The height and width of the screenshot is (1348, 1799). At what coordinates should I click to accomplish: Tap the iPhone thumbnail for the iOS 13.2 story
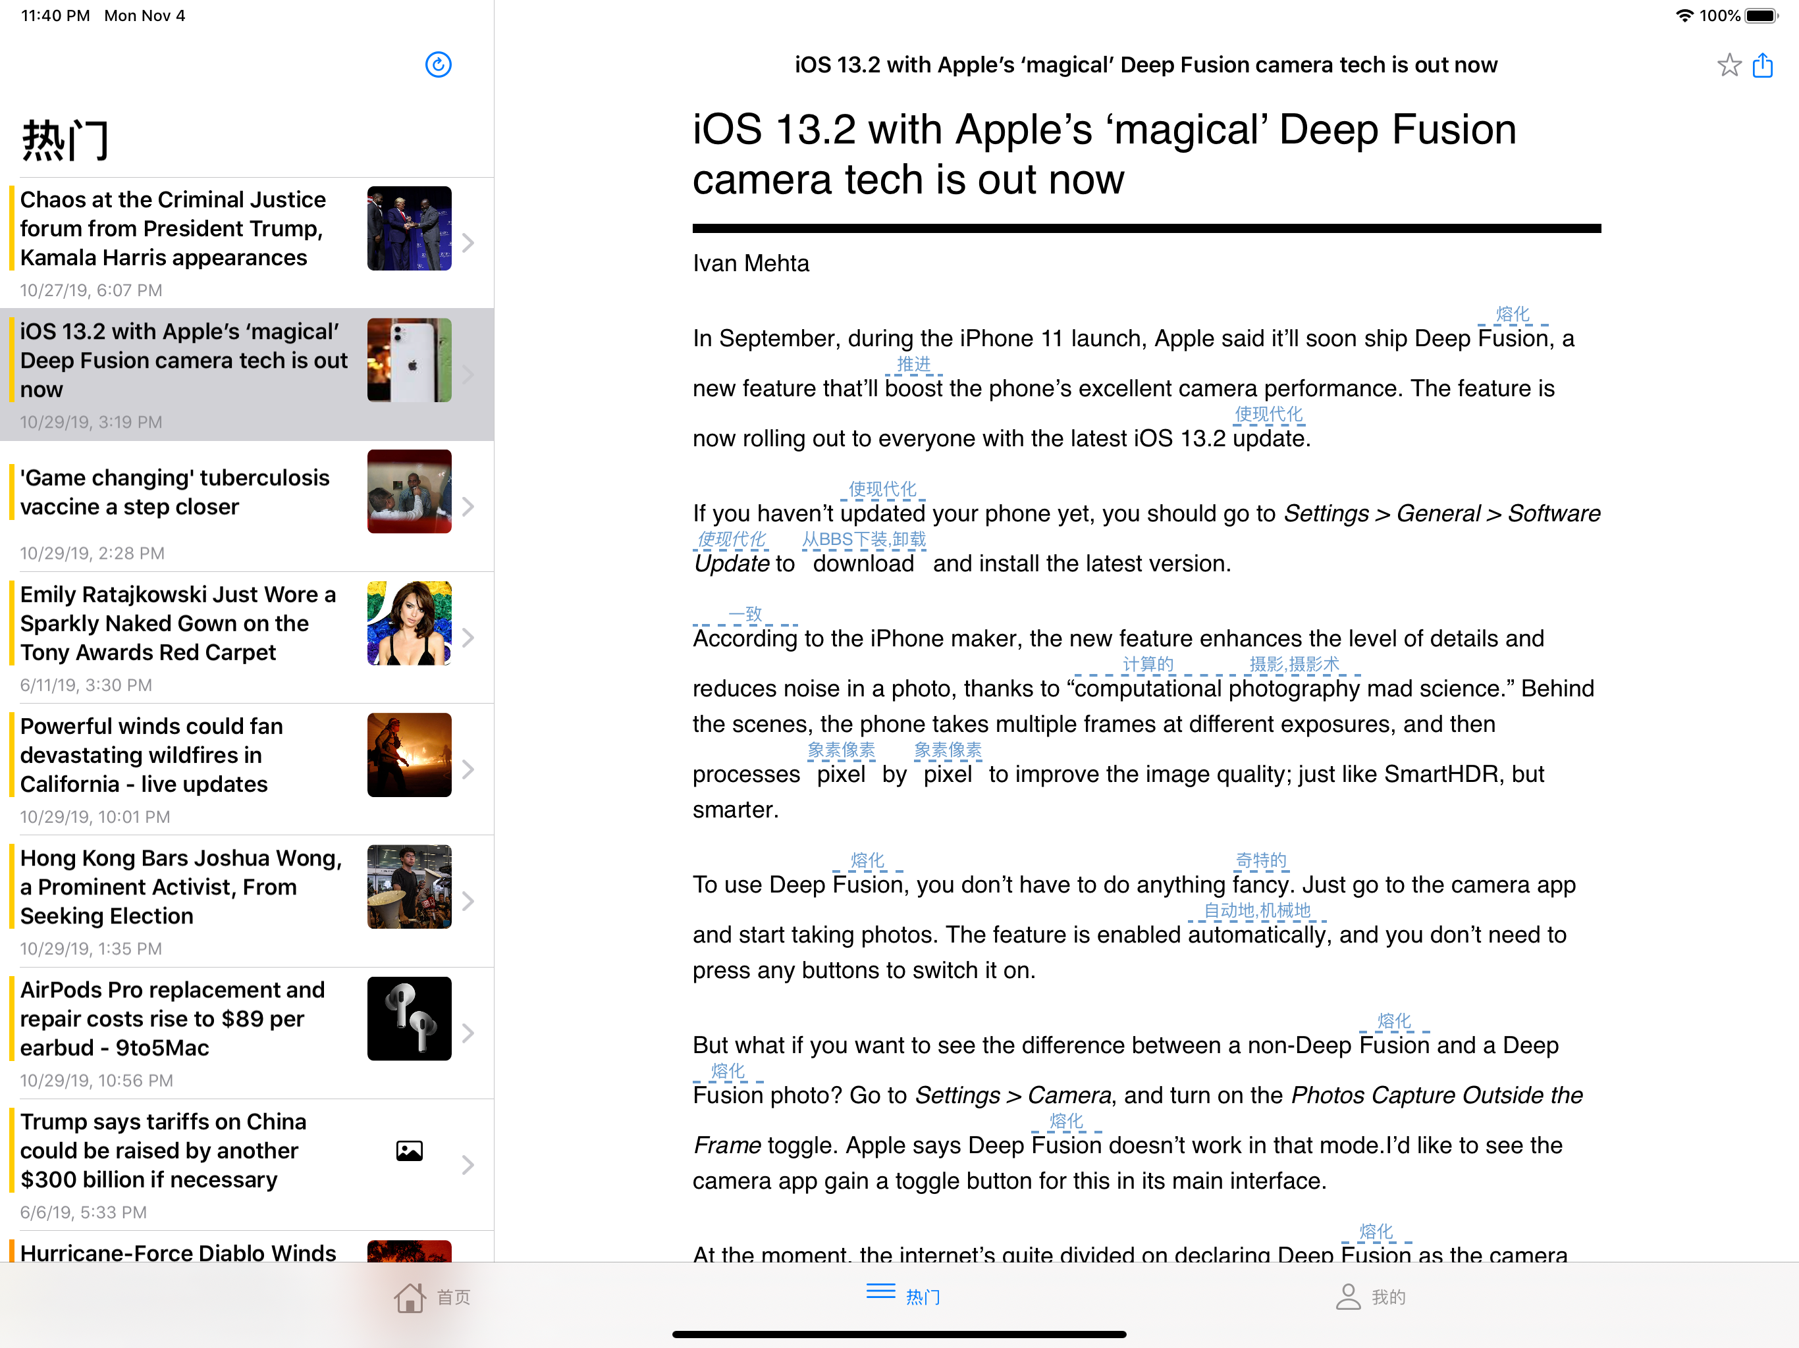pos(409,360)
